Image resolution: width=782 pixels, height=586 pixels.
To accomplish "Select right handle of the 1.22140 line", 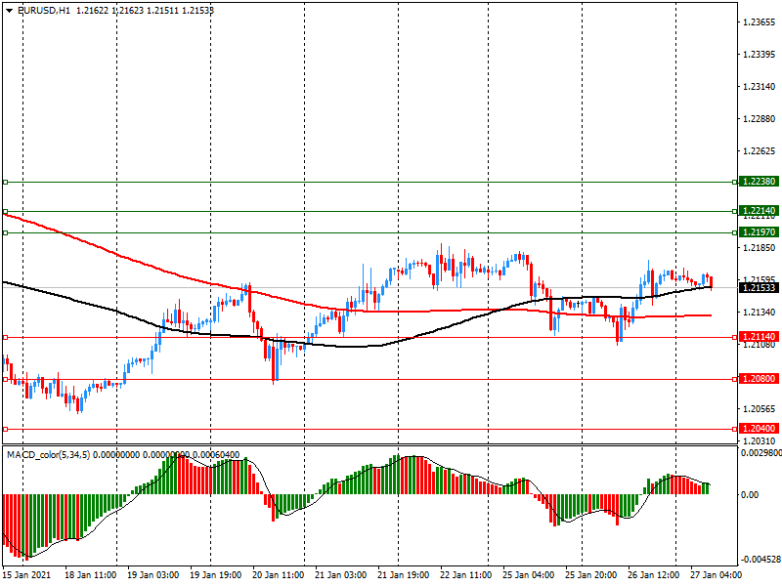I will (x=735, y=212).
